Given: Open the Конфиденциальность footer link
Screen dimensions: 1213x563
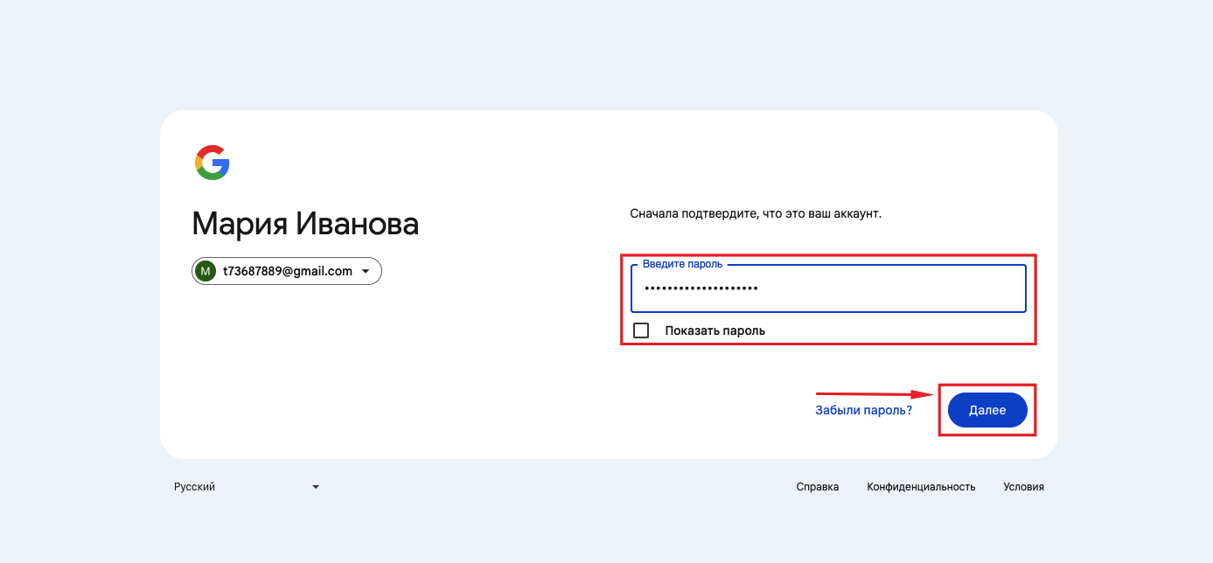Looking at the screenshot, I should click(921, 487).
